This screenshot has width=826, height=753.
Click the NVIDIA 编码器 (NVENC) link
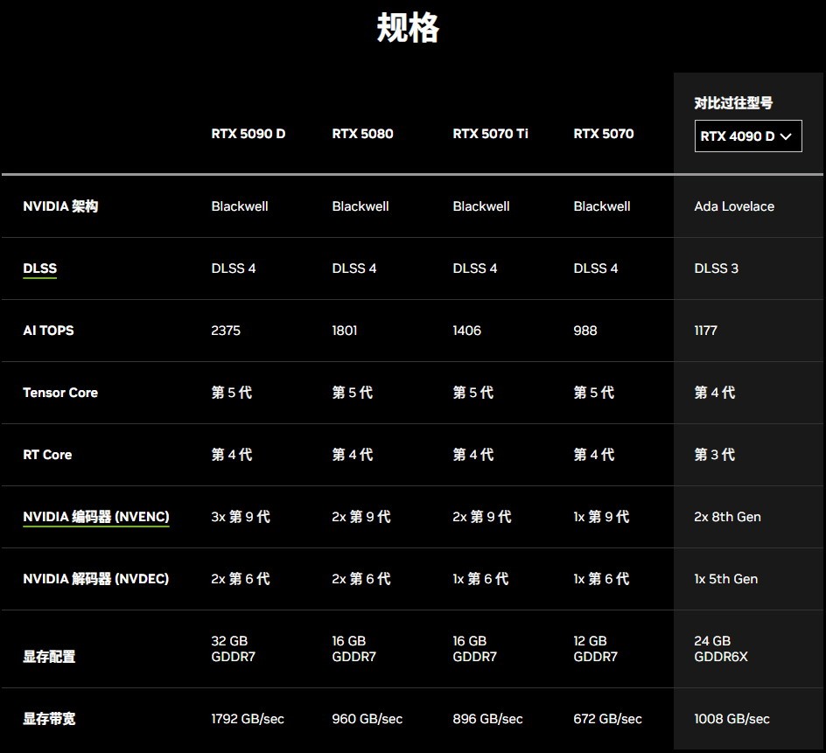(96, 517)
